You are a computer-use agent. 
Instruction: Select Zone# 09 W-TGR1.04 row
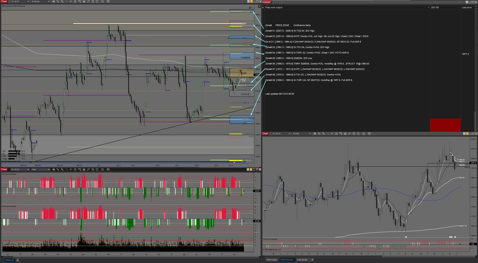tap(309, 80)
